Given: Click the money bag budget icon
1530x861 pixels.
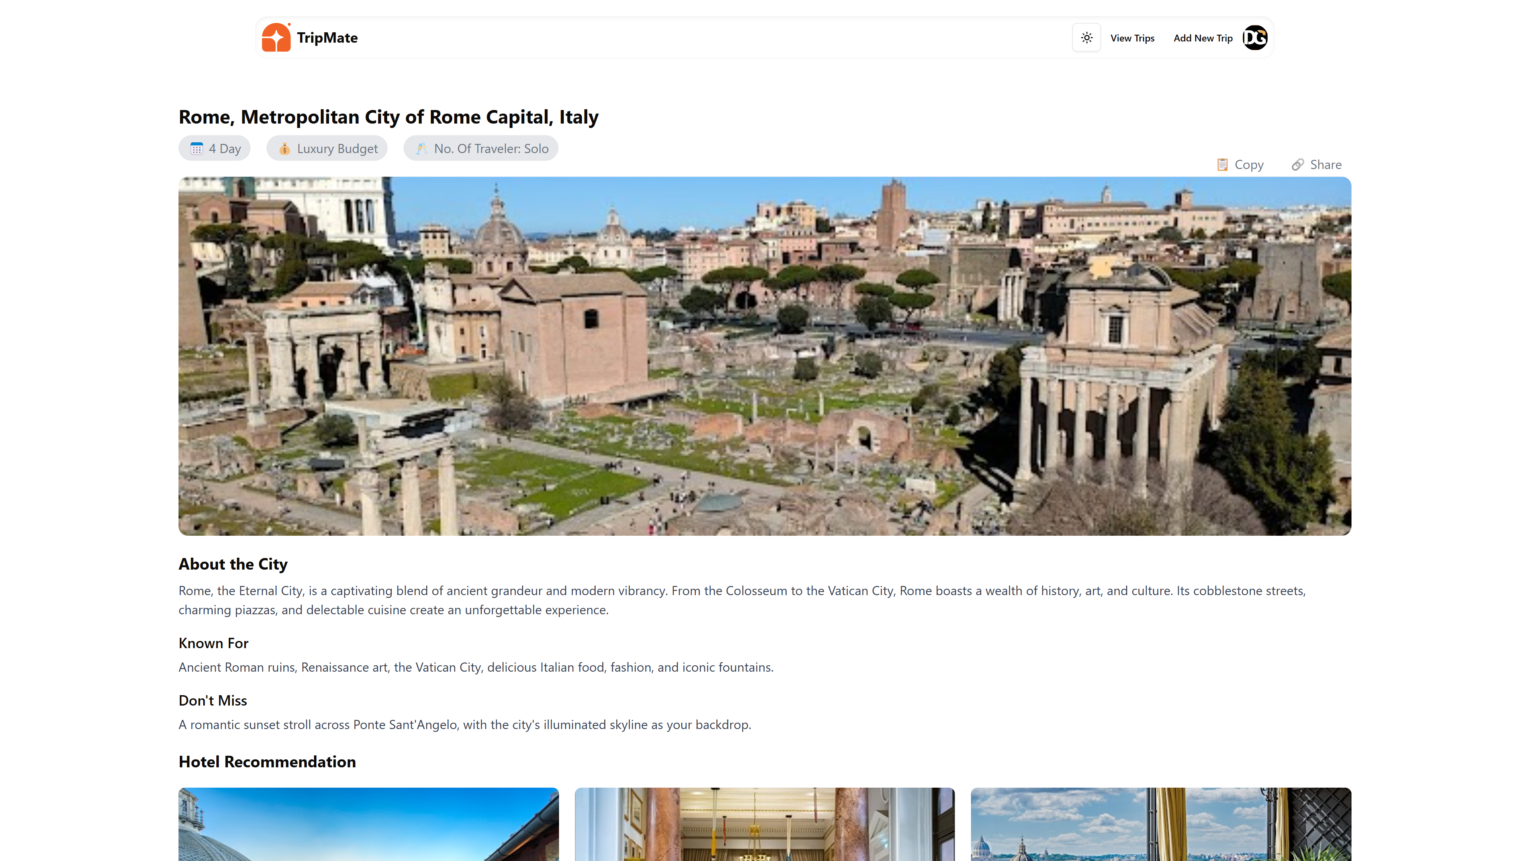Looking at the screenshot, I should [x=284, y=149].
